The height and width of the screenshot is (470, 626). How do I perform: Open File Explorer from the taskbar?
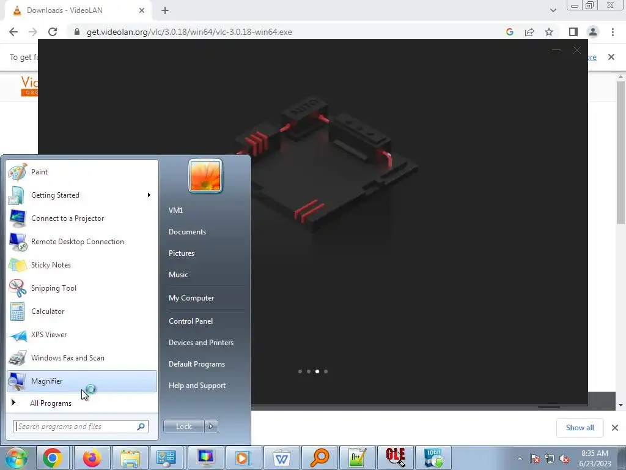tap(130, 458)
